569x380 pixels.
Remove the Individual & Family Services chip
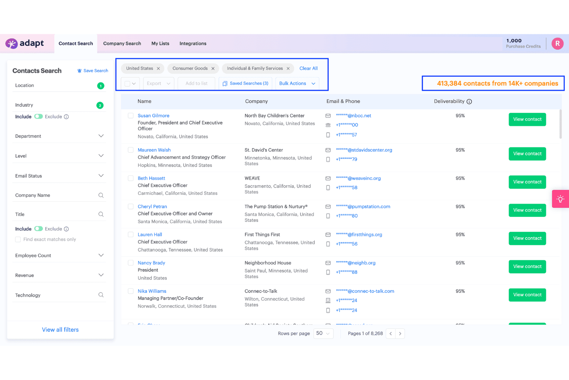click(x=288, y=69)
